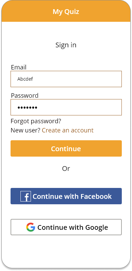Click the Continue with Google label text
The width and height of the screenshot is (132, 271).
coord(73,227)
